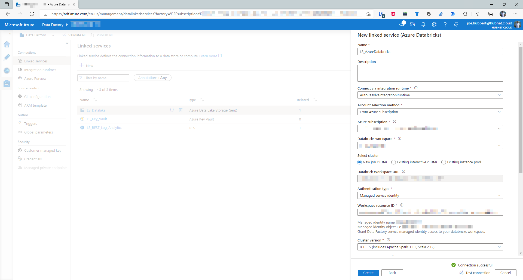Screen dimensions: 523x280
Task: Open the Monitor icon in left sidebar
Action: click(x=7, y=71)
